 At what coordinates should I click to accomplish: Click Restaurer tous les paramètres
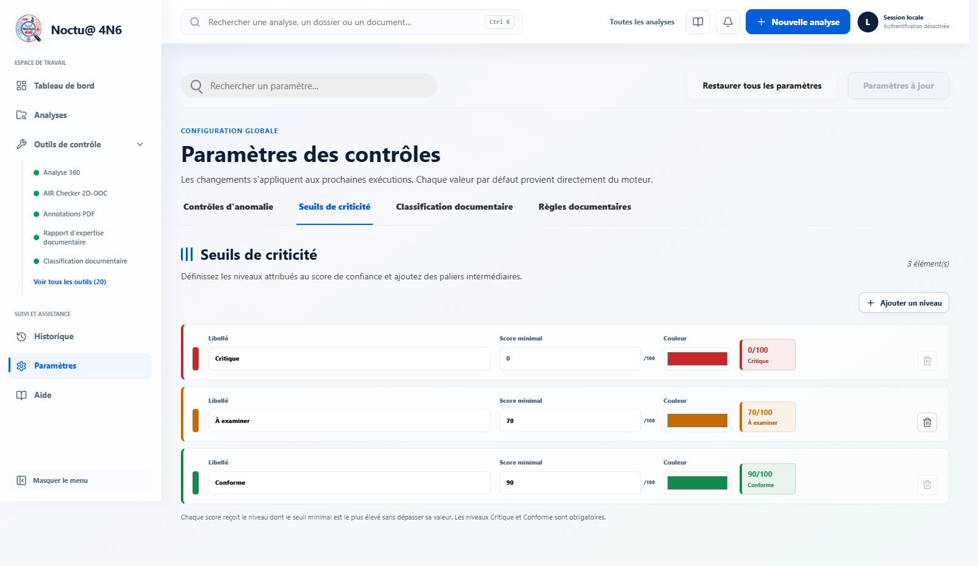coord(762,86)
